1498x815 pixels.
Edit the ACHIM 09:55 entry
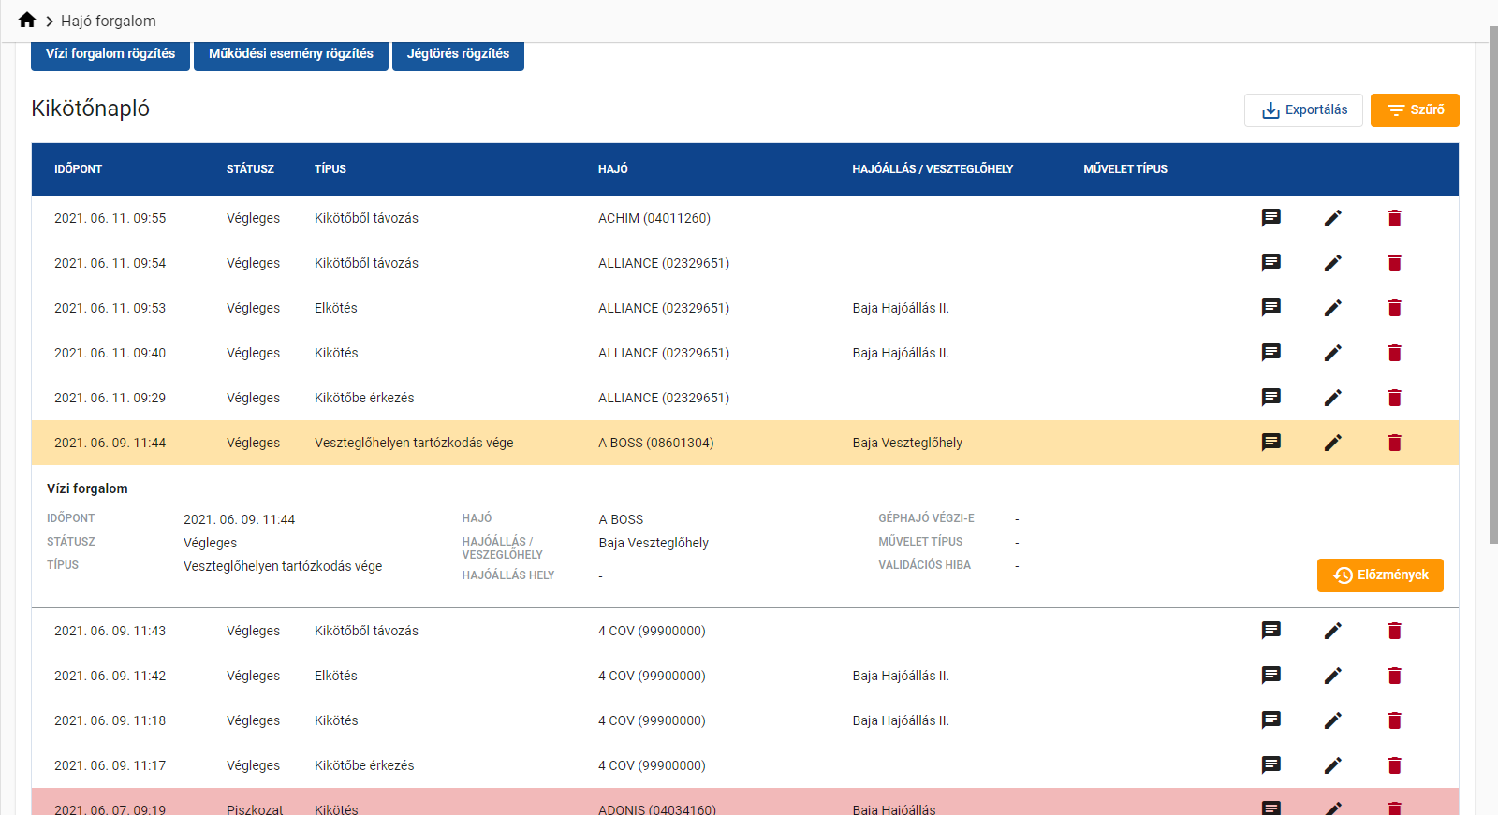(x=1332, y=218)
